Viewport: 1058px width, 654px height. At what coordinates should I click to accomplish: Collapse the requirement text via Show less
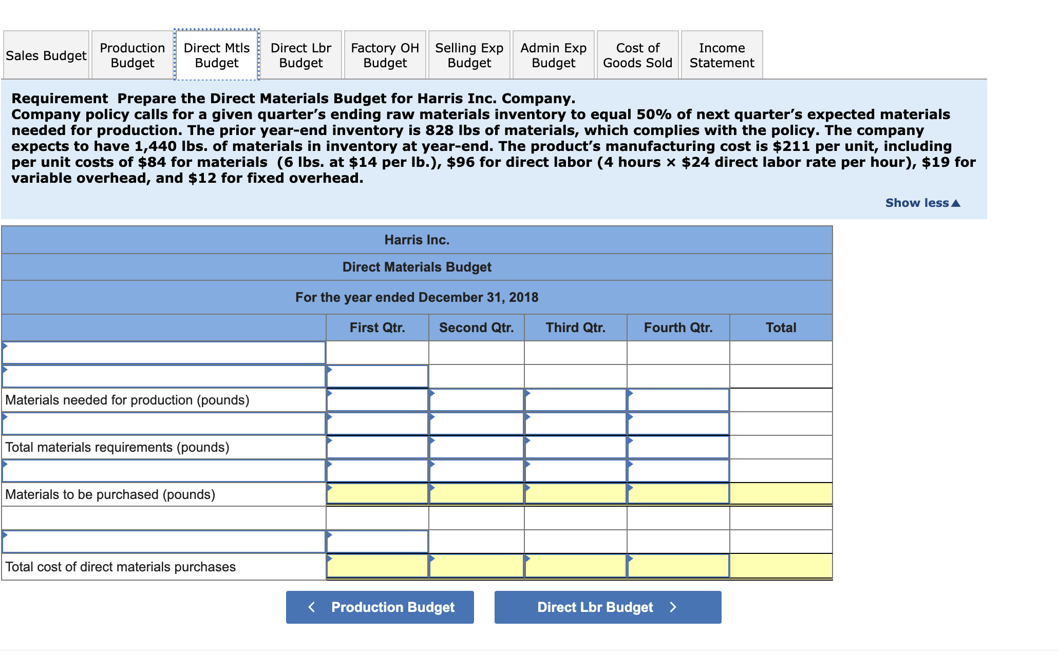click(922, 203)
